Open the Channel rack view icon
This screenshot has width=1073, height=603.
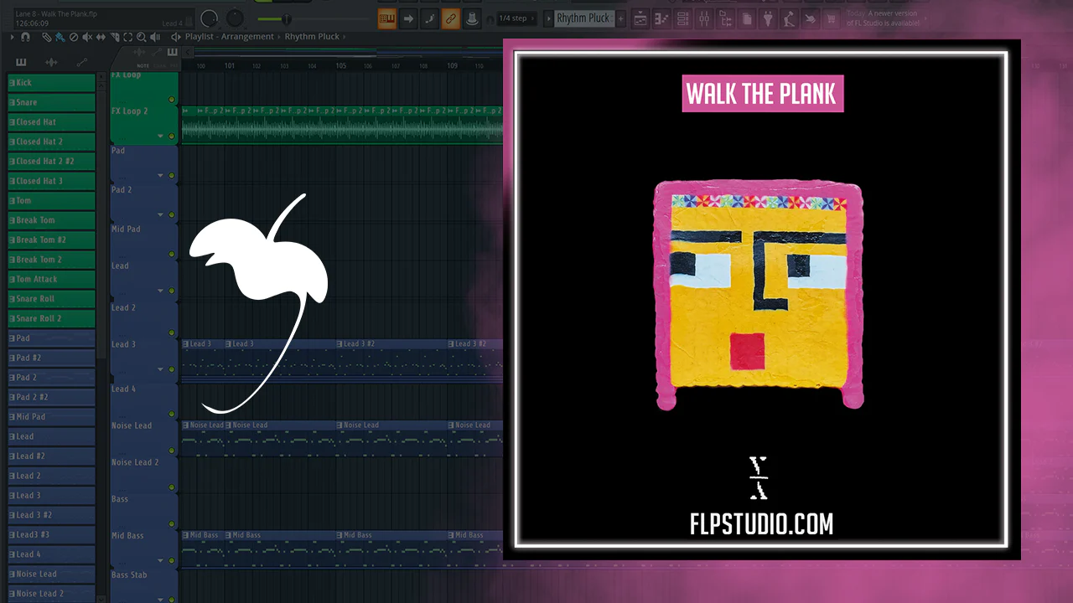(x=682, y=18)
